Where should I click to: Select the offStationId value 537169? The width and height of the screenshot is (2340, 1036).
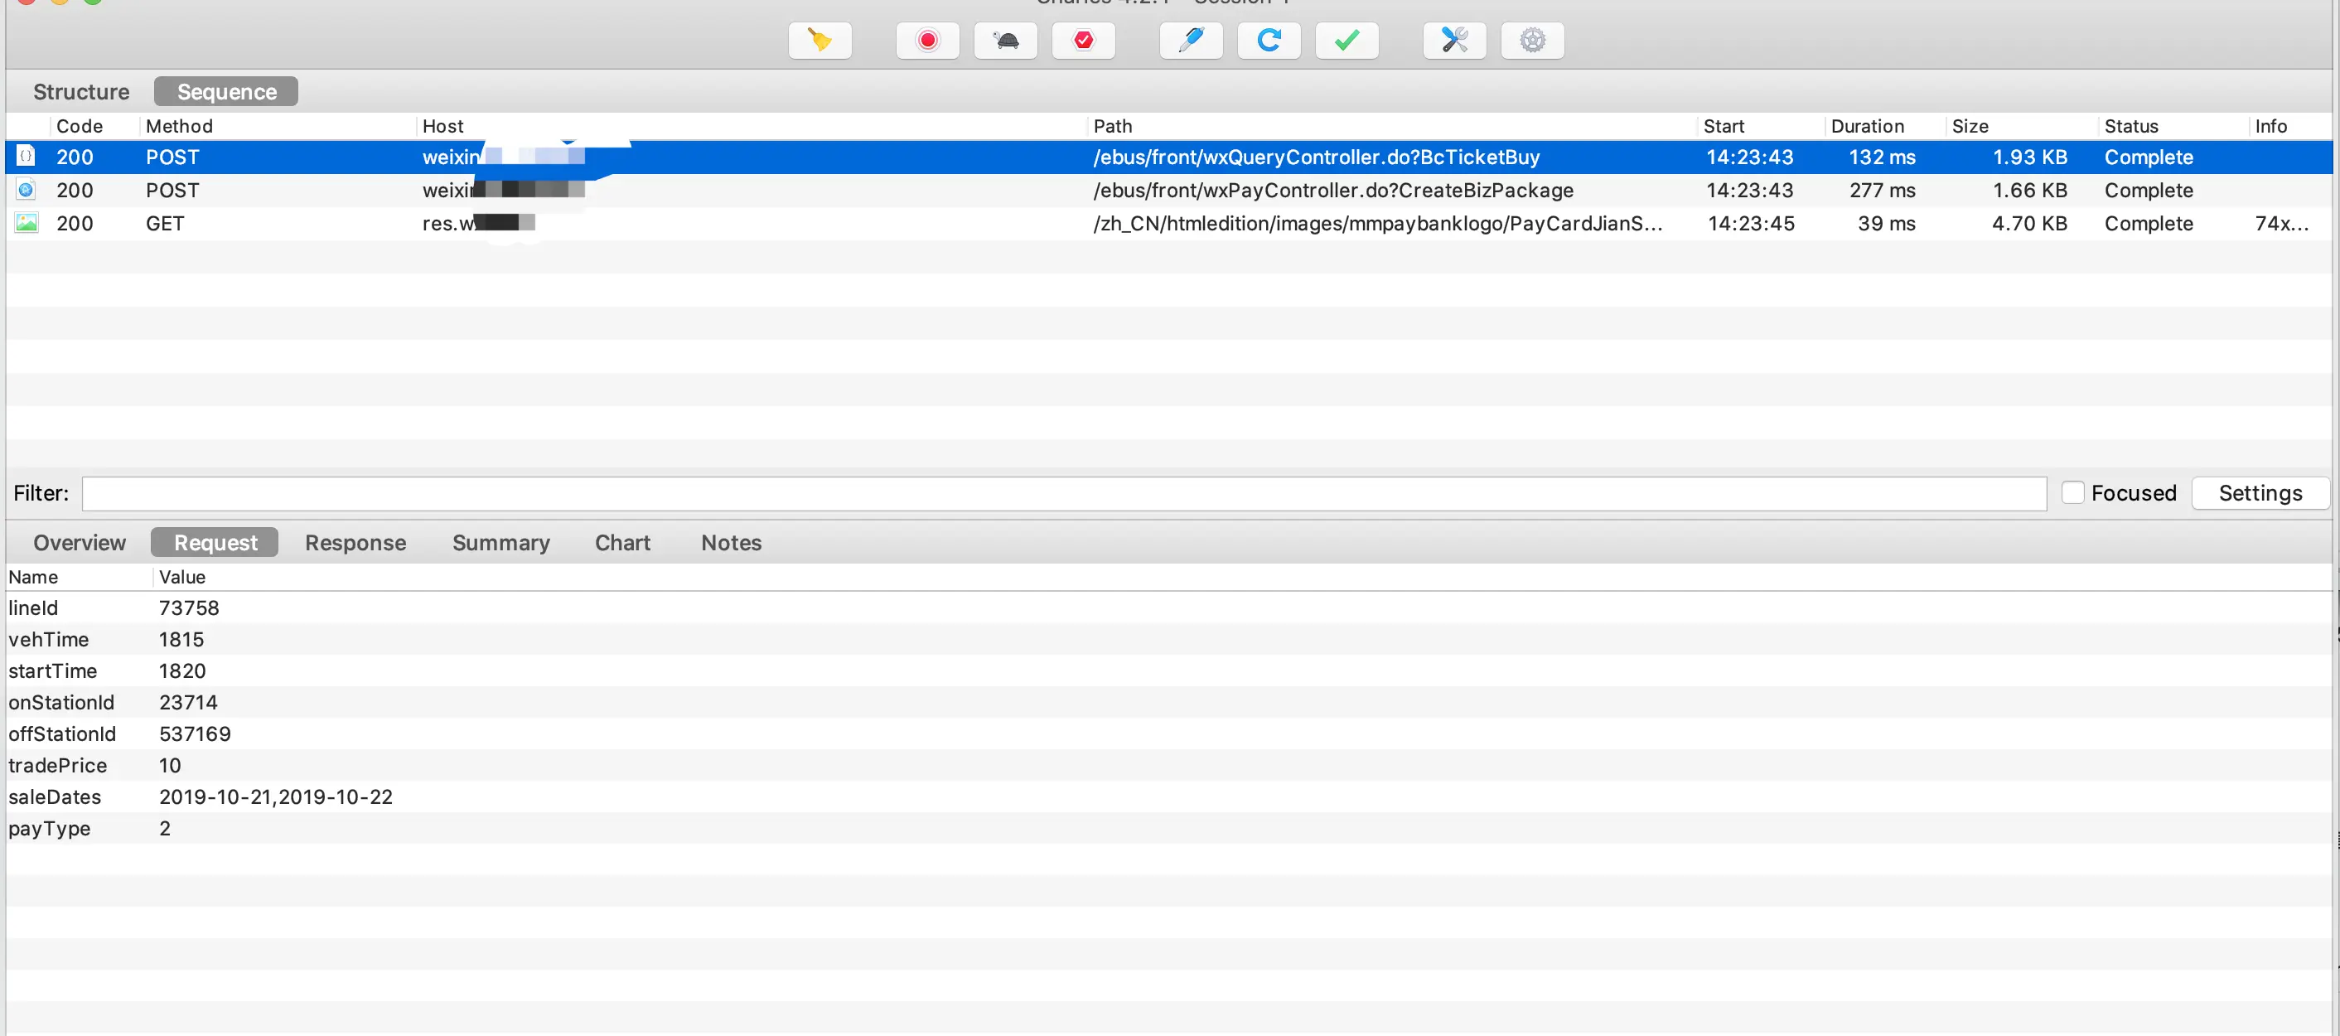[x=195, y=733]
